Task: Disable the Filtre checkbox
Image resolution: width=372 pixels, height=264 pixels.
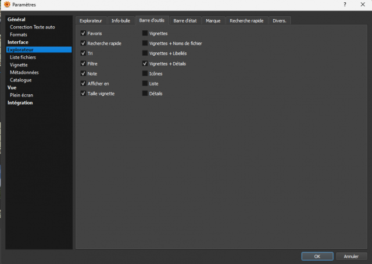Action: click(83, 63)
